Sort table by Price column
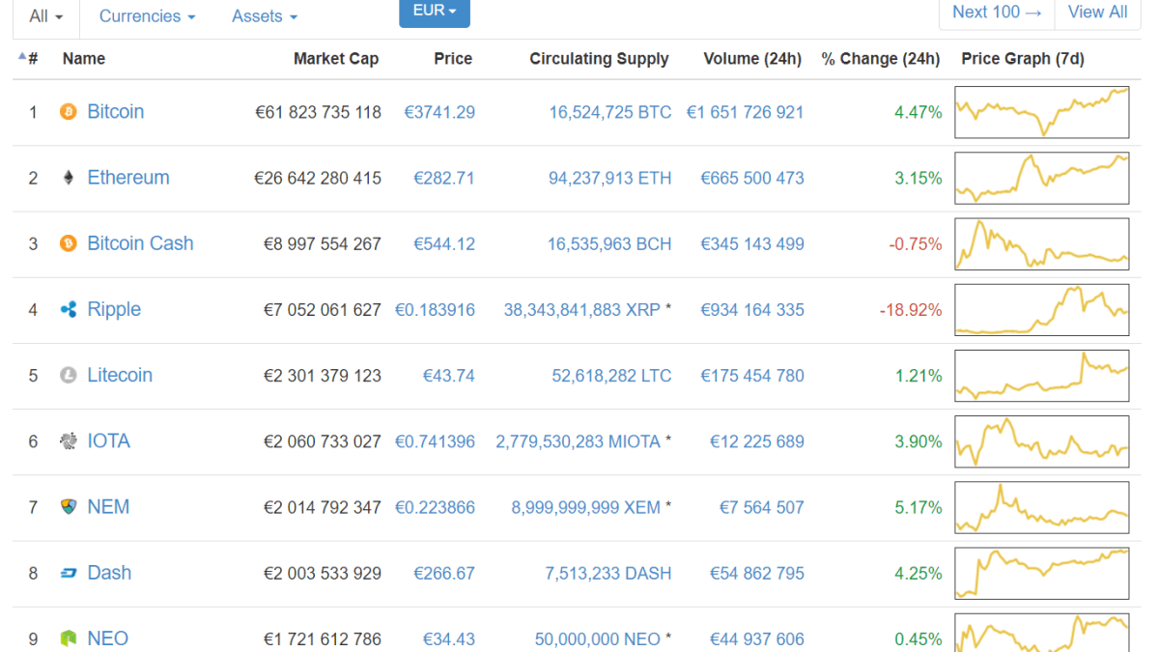The height and width of the screenshot is (652, 1159). (453, 59)
